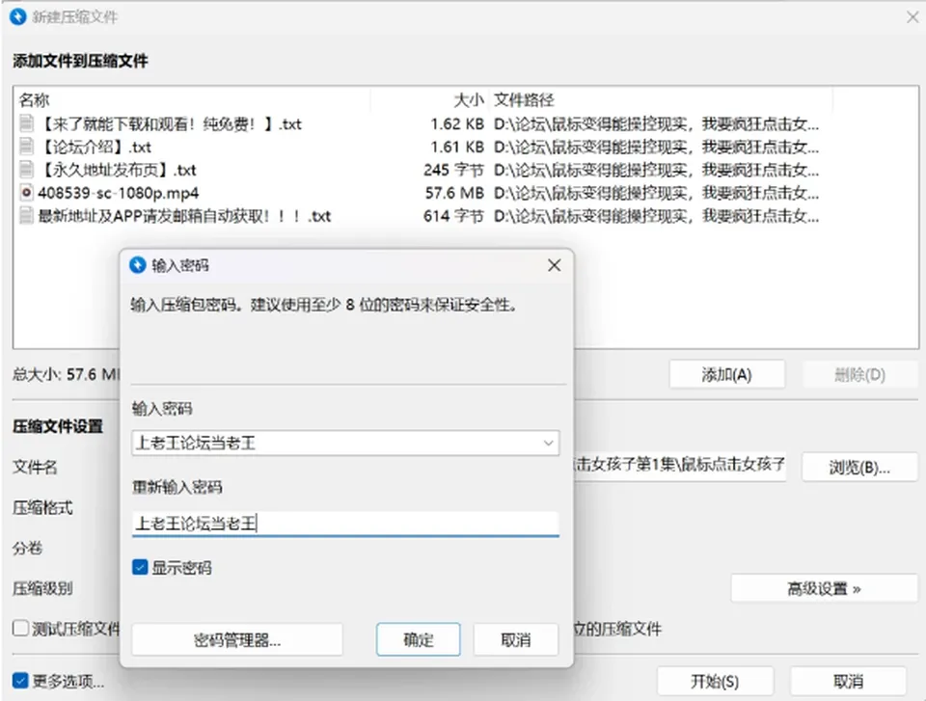This screenshot has height=701, width=926.
Task: Close the 输入密码 dialog
Action: (x=554, y=265)
